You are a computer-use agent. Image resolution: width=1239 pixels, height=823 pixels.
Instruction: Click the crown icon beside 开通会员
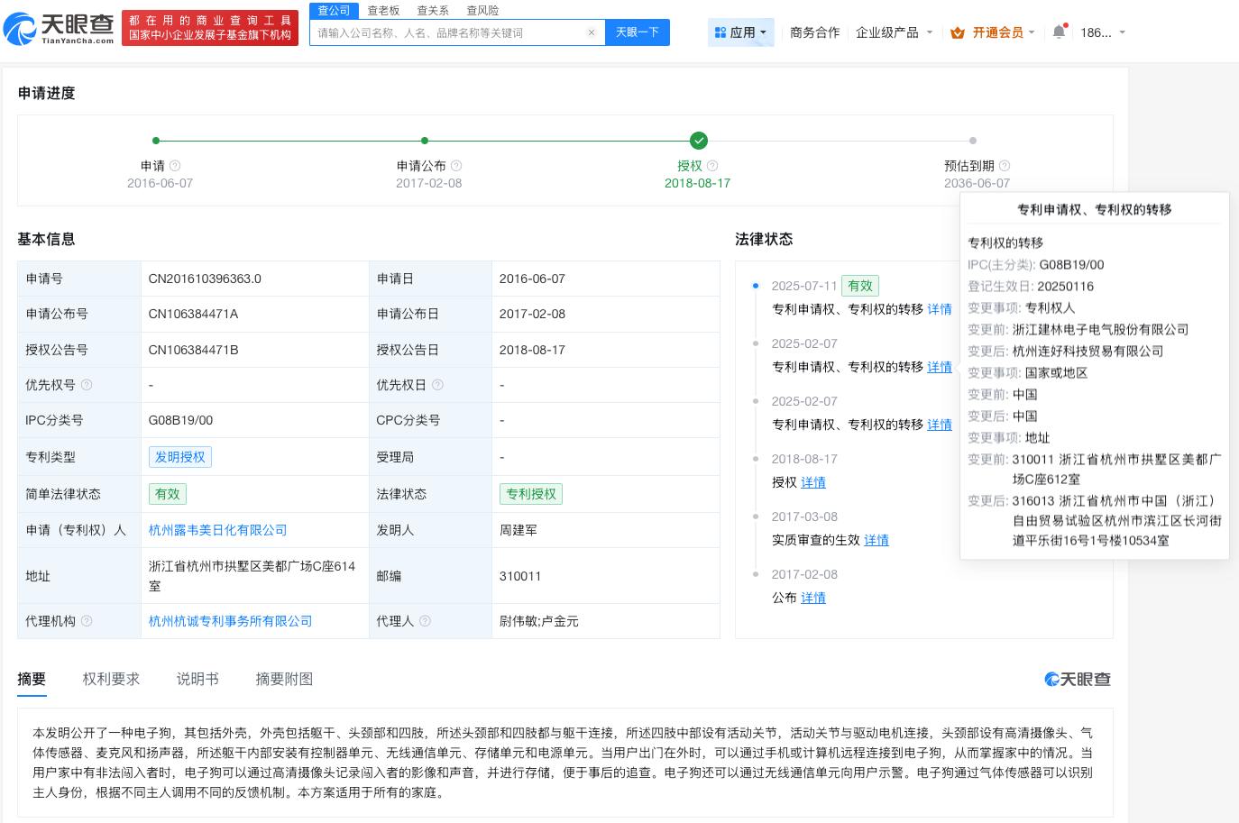[959, 32]
